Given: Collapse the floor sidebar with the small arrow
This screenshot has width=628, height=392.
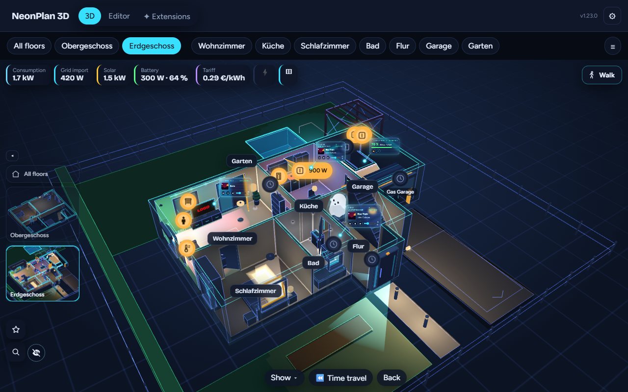Looking at the screenshot, I should click(12, 156).
